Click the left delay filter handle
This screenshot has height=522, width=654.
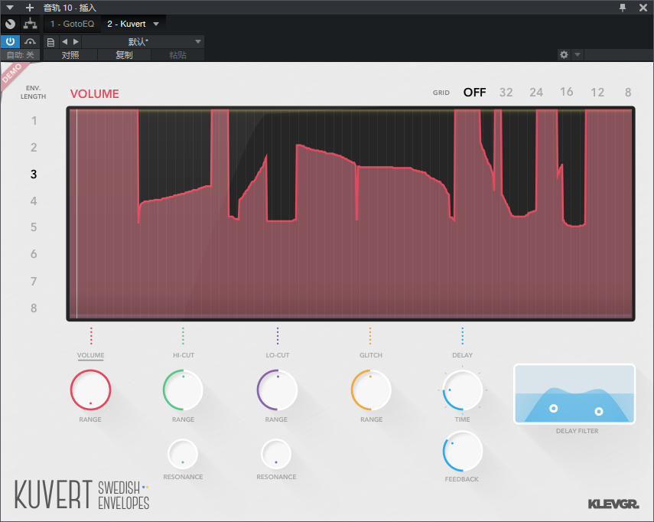click(554, 408)
